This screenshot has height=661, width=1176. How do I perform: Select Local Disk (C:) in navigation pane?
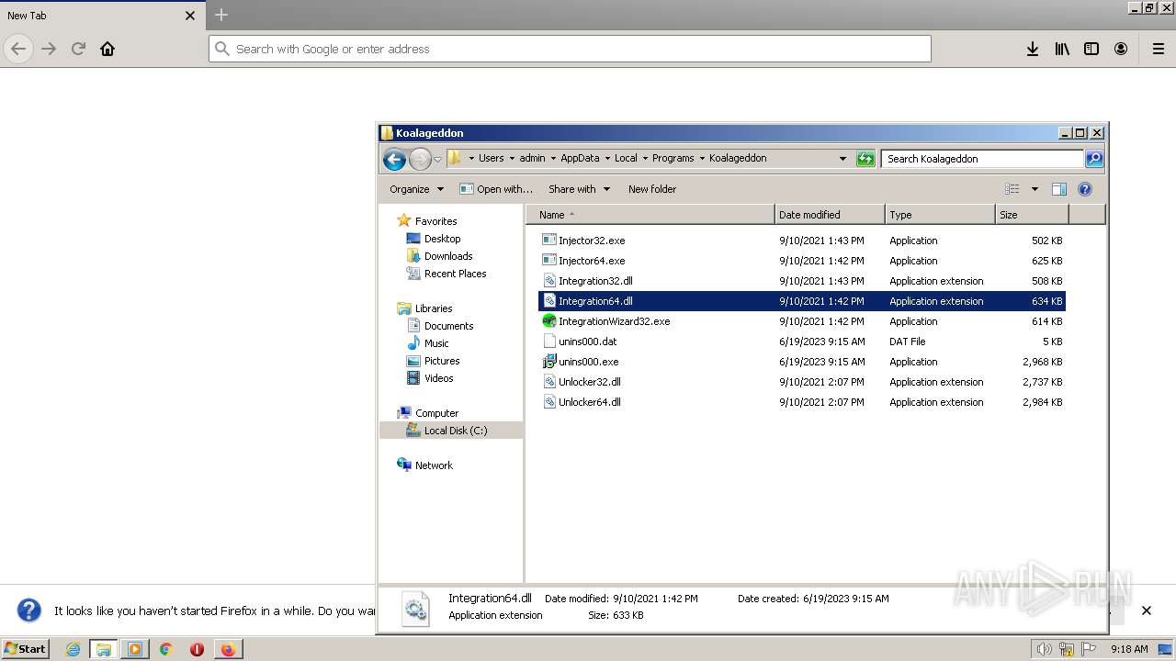pos(456,431)
